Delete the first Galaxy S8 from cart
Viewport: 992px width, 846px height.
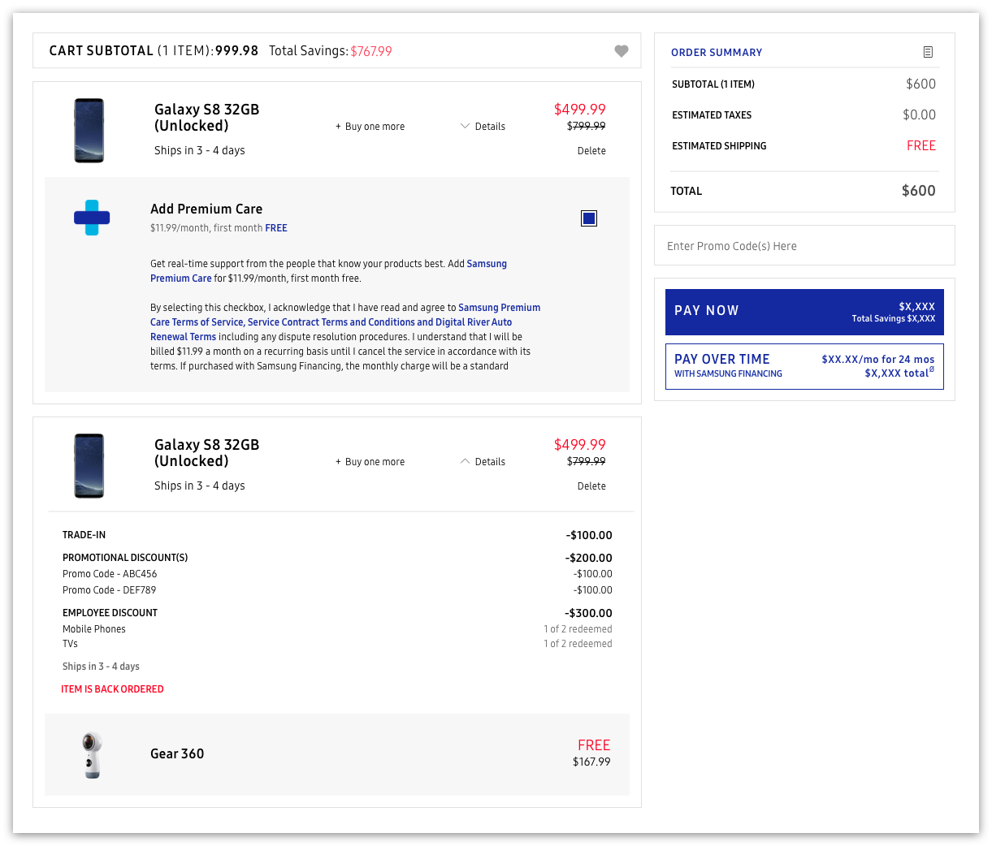(591, 151)
